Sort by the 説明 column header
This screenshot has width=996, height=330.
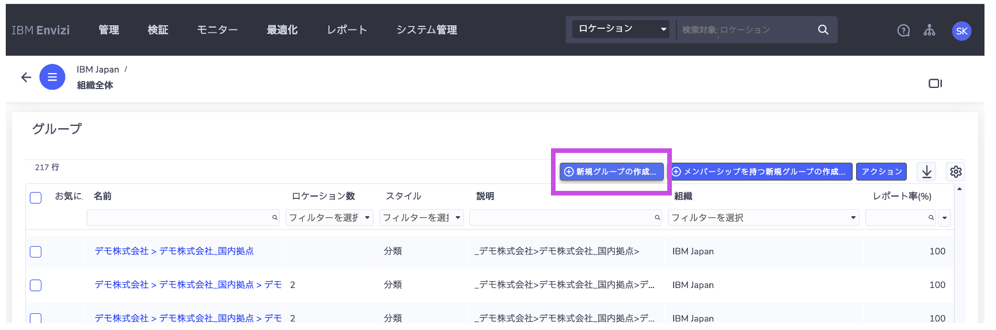(485, 196)
